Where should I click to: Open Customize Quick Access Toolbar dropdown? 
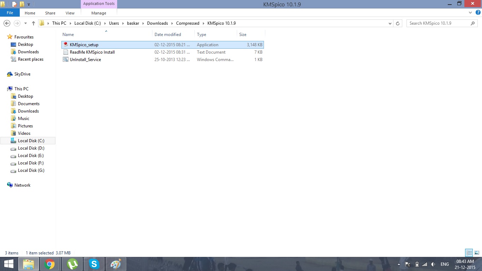tap(29, 5)
